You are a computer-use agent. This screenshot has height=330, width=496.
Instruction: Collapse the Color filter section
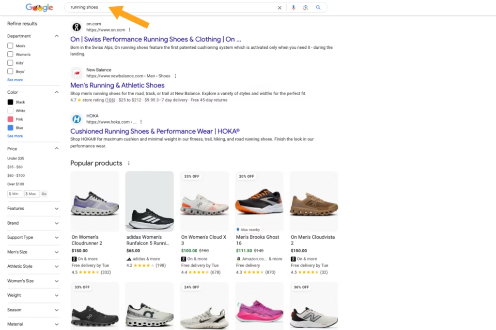[57, 92]
